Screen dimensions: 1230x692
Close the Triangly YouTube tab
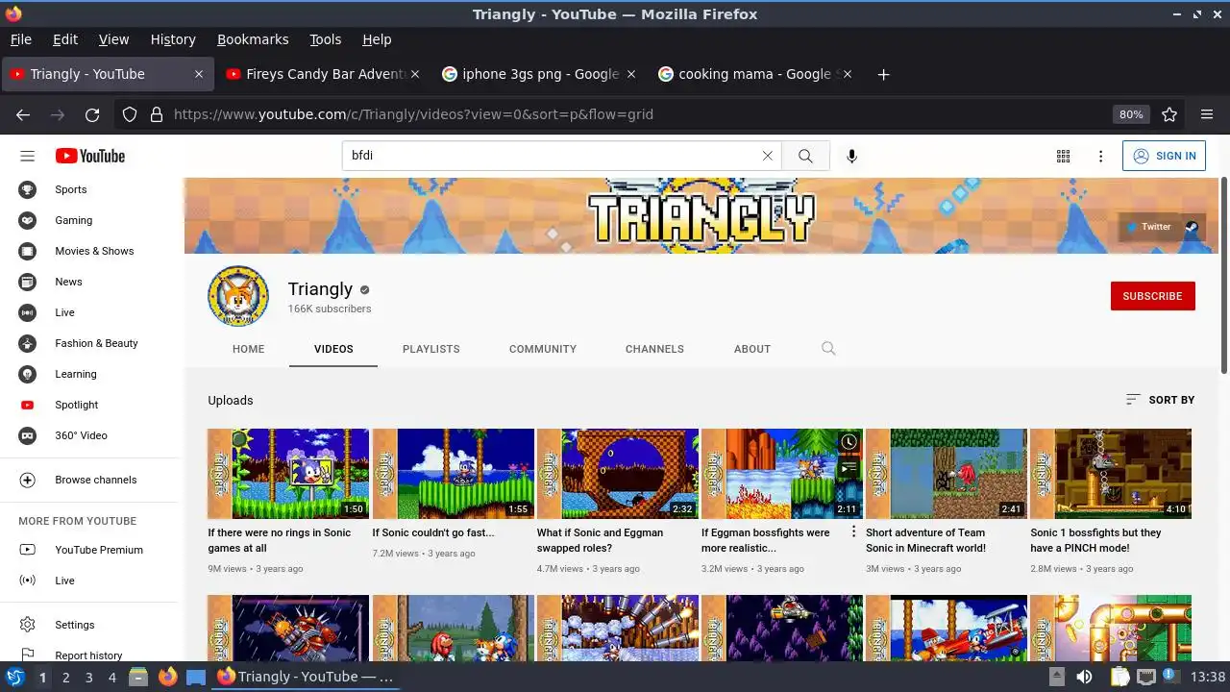click(x=199, y=74)
